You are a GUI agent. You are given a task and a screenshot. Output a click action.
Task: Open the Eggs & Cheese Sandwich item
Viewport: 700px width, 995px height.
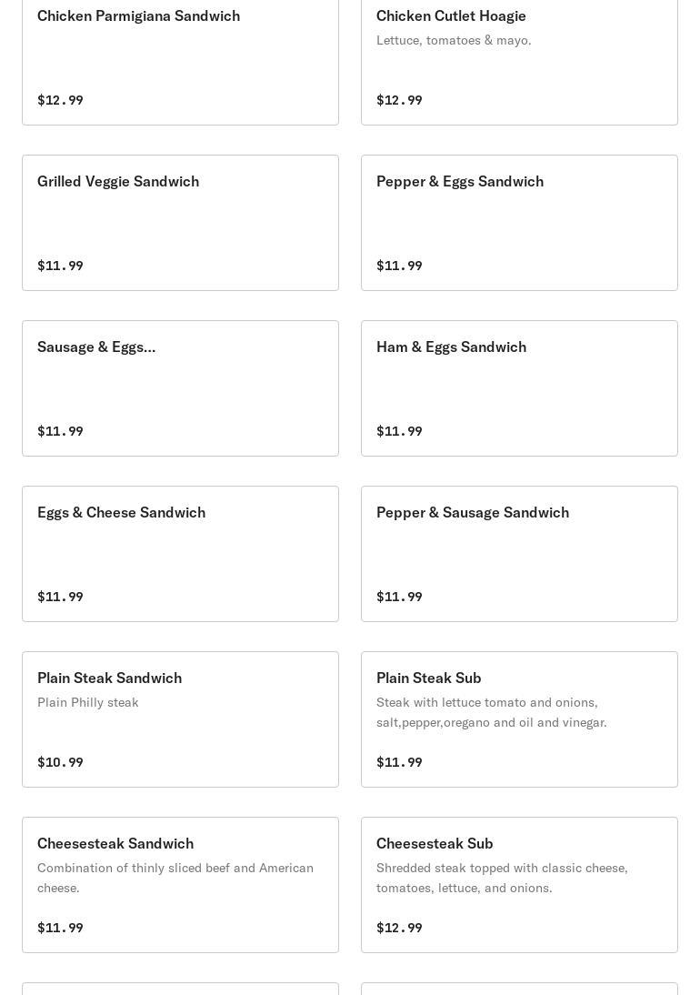pyautogui.click(x=180, y=554)
